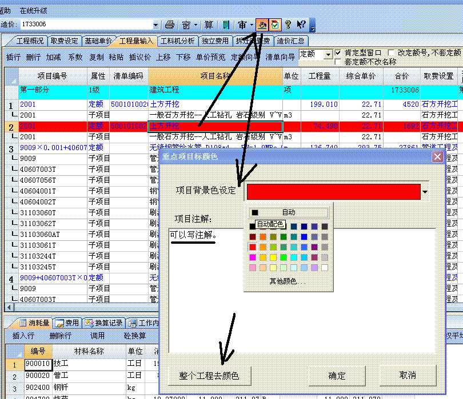Image resolution: width=463 pixels, height=399 pixels.
Task: Enable the 改定额号,不套定额 checkbox
Action: click(392, 53)
